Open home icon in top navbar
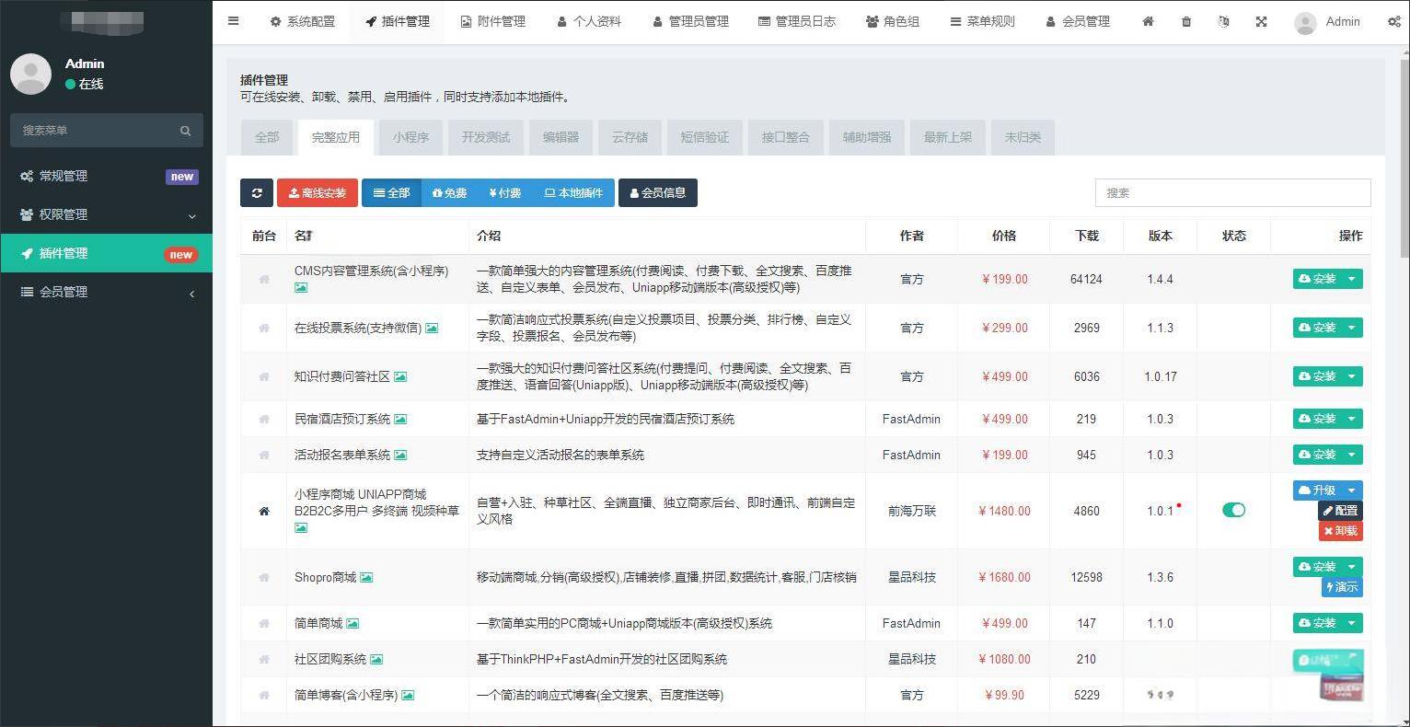This screenshot has height=727, width=1410. pyautogui.click(x=1148, y=21)
